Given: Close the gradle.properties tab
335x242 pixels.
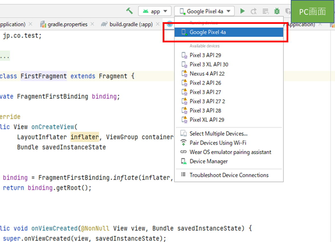Looking at the screenshot, I should tap(92, 24).
